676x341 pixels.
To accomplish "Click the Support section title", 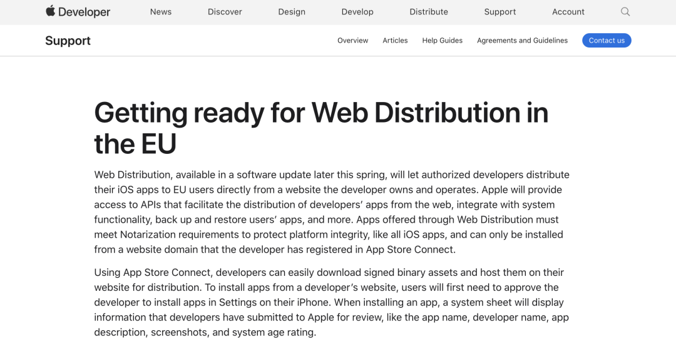I will [68, 41].
